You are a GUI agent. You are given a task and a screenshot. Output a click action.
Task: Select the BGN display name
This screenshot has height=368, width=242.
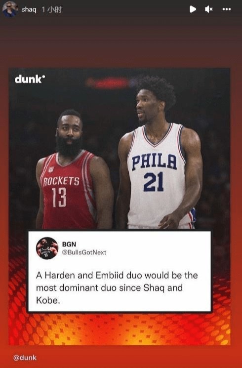69,245
